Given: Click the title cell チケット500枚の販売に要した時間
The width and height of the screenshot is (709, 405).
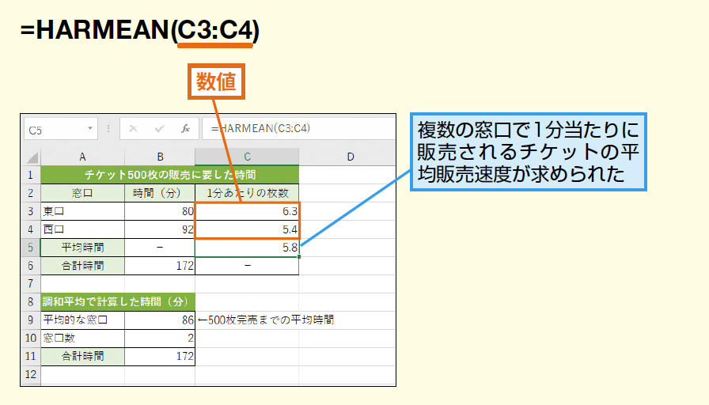Looking at the screenshot, I should tap(170, 175).
